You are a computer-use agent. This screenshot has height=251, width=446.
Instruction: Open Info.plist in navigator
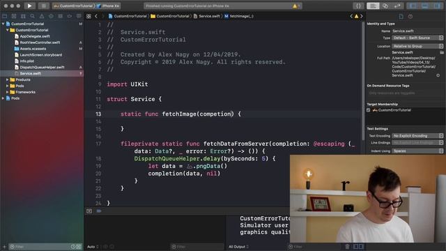click(27, 61)
